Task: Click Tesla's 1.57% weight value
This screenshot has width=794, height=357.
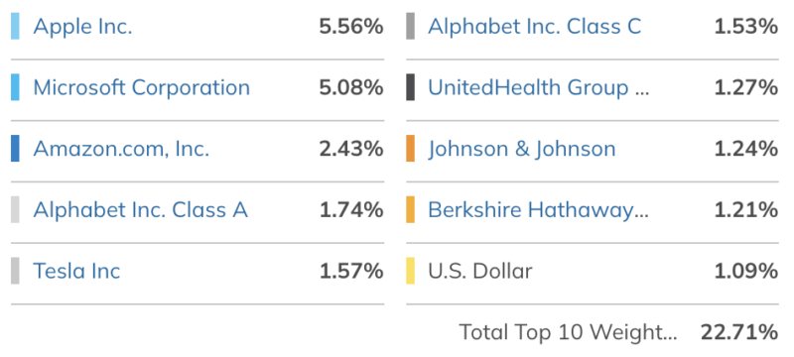Action: click(351, 271)
